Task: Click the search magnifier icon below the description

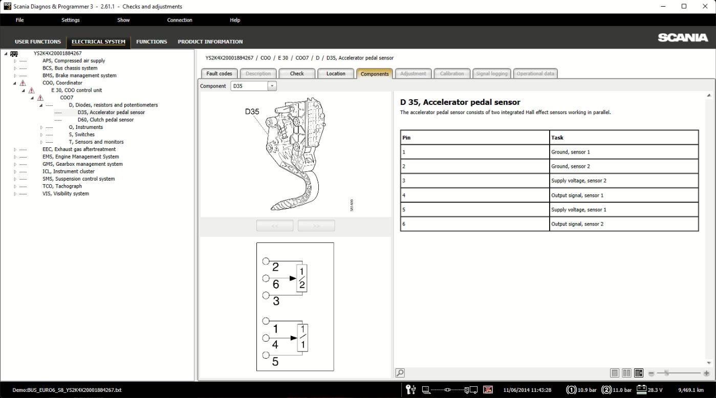Action: 400,373
